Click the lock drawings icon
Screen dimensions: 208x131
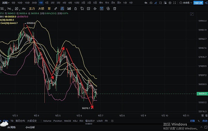click(76, 9)
